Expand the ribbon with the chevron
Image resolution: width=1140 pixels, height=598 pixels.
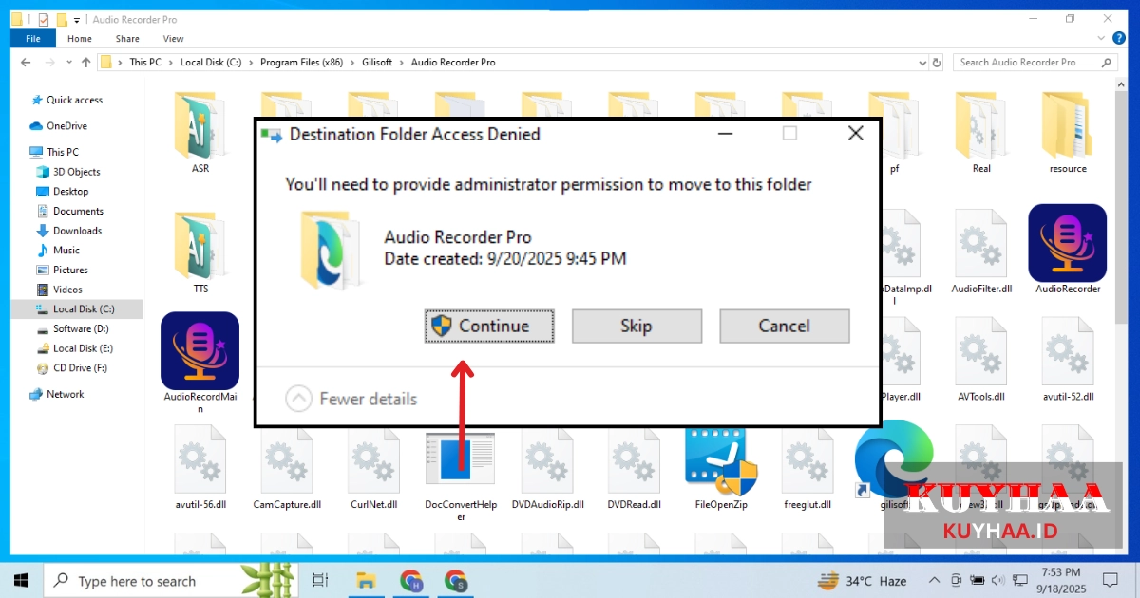point(1102,39)
